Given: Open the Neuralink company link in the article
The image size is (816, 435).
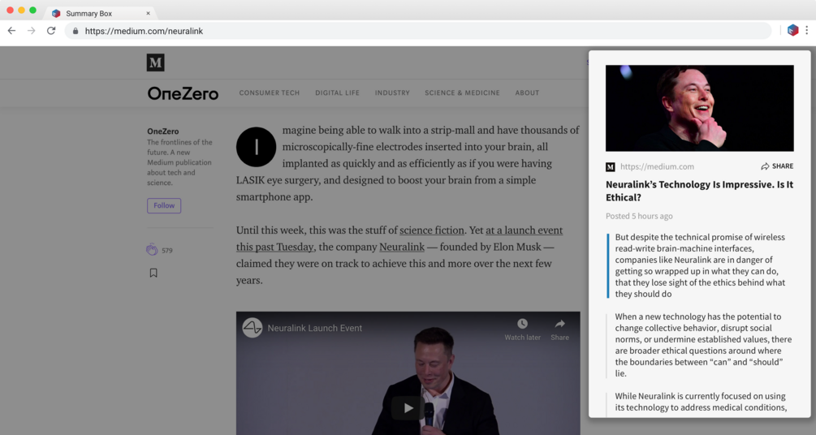Looking at the screenshot, I should (x=402, y=247).
